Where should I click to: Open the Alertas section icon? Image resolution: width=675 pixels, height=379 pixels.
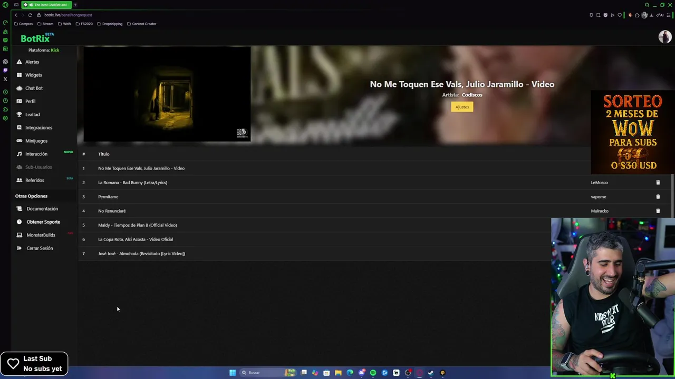[20, 62]
